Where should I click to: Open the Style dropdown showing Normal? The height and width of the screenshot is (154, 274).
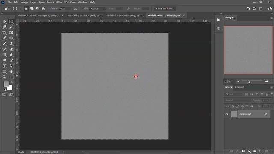coord(98,9)
